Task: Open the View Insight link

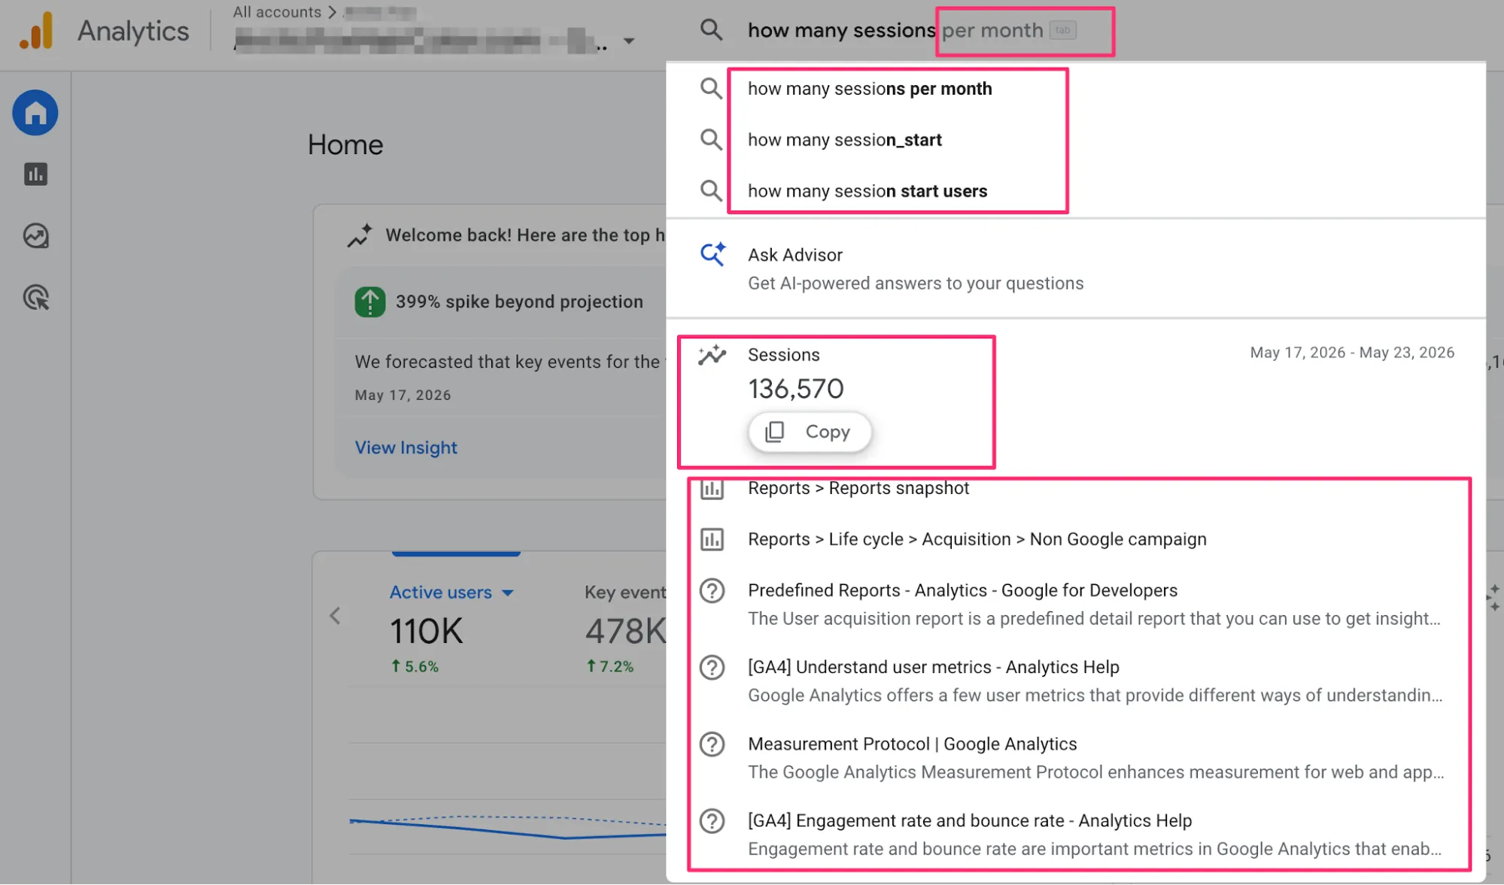Action: (x=406, y=447)
